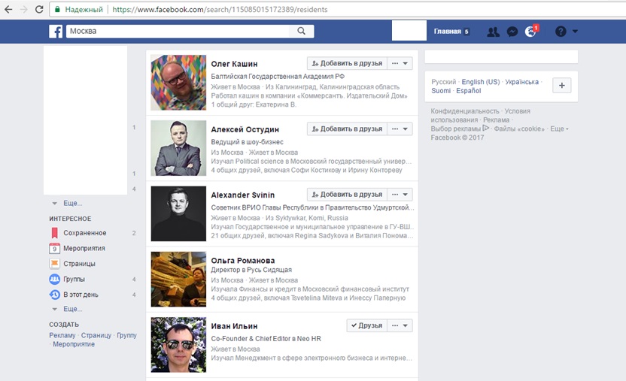Click the Facebook logo icon
Screen dimensions: 626x381
tap(56, 32)
